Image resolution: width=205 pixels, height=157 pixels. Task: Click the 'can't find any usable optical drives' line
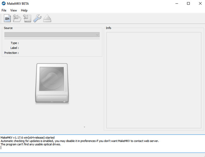(31, 144)
